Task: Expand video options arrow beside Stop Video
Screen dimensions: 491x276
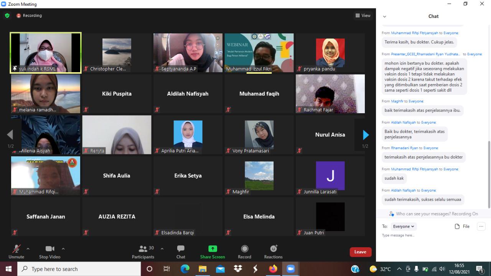Action: point(63,249)
